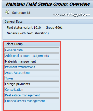Click the Select Group panel header

coord(32,44)
